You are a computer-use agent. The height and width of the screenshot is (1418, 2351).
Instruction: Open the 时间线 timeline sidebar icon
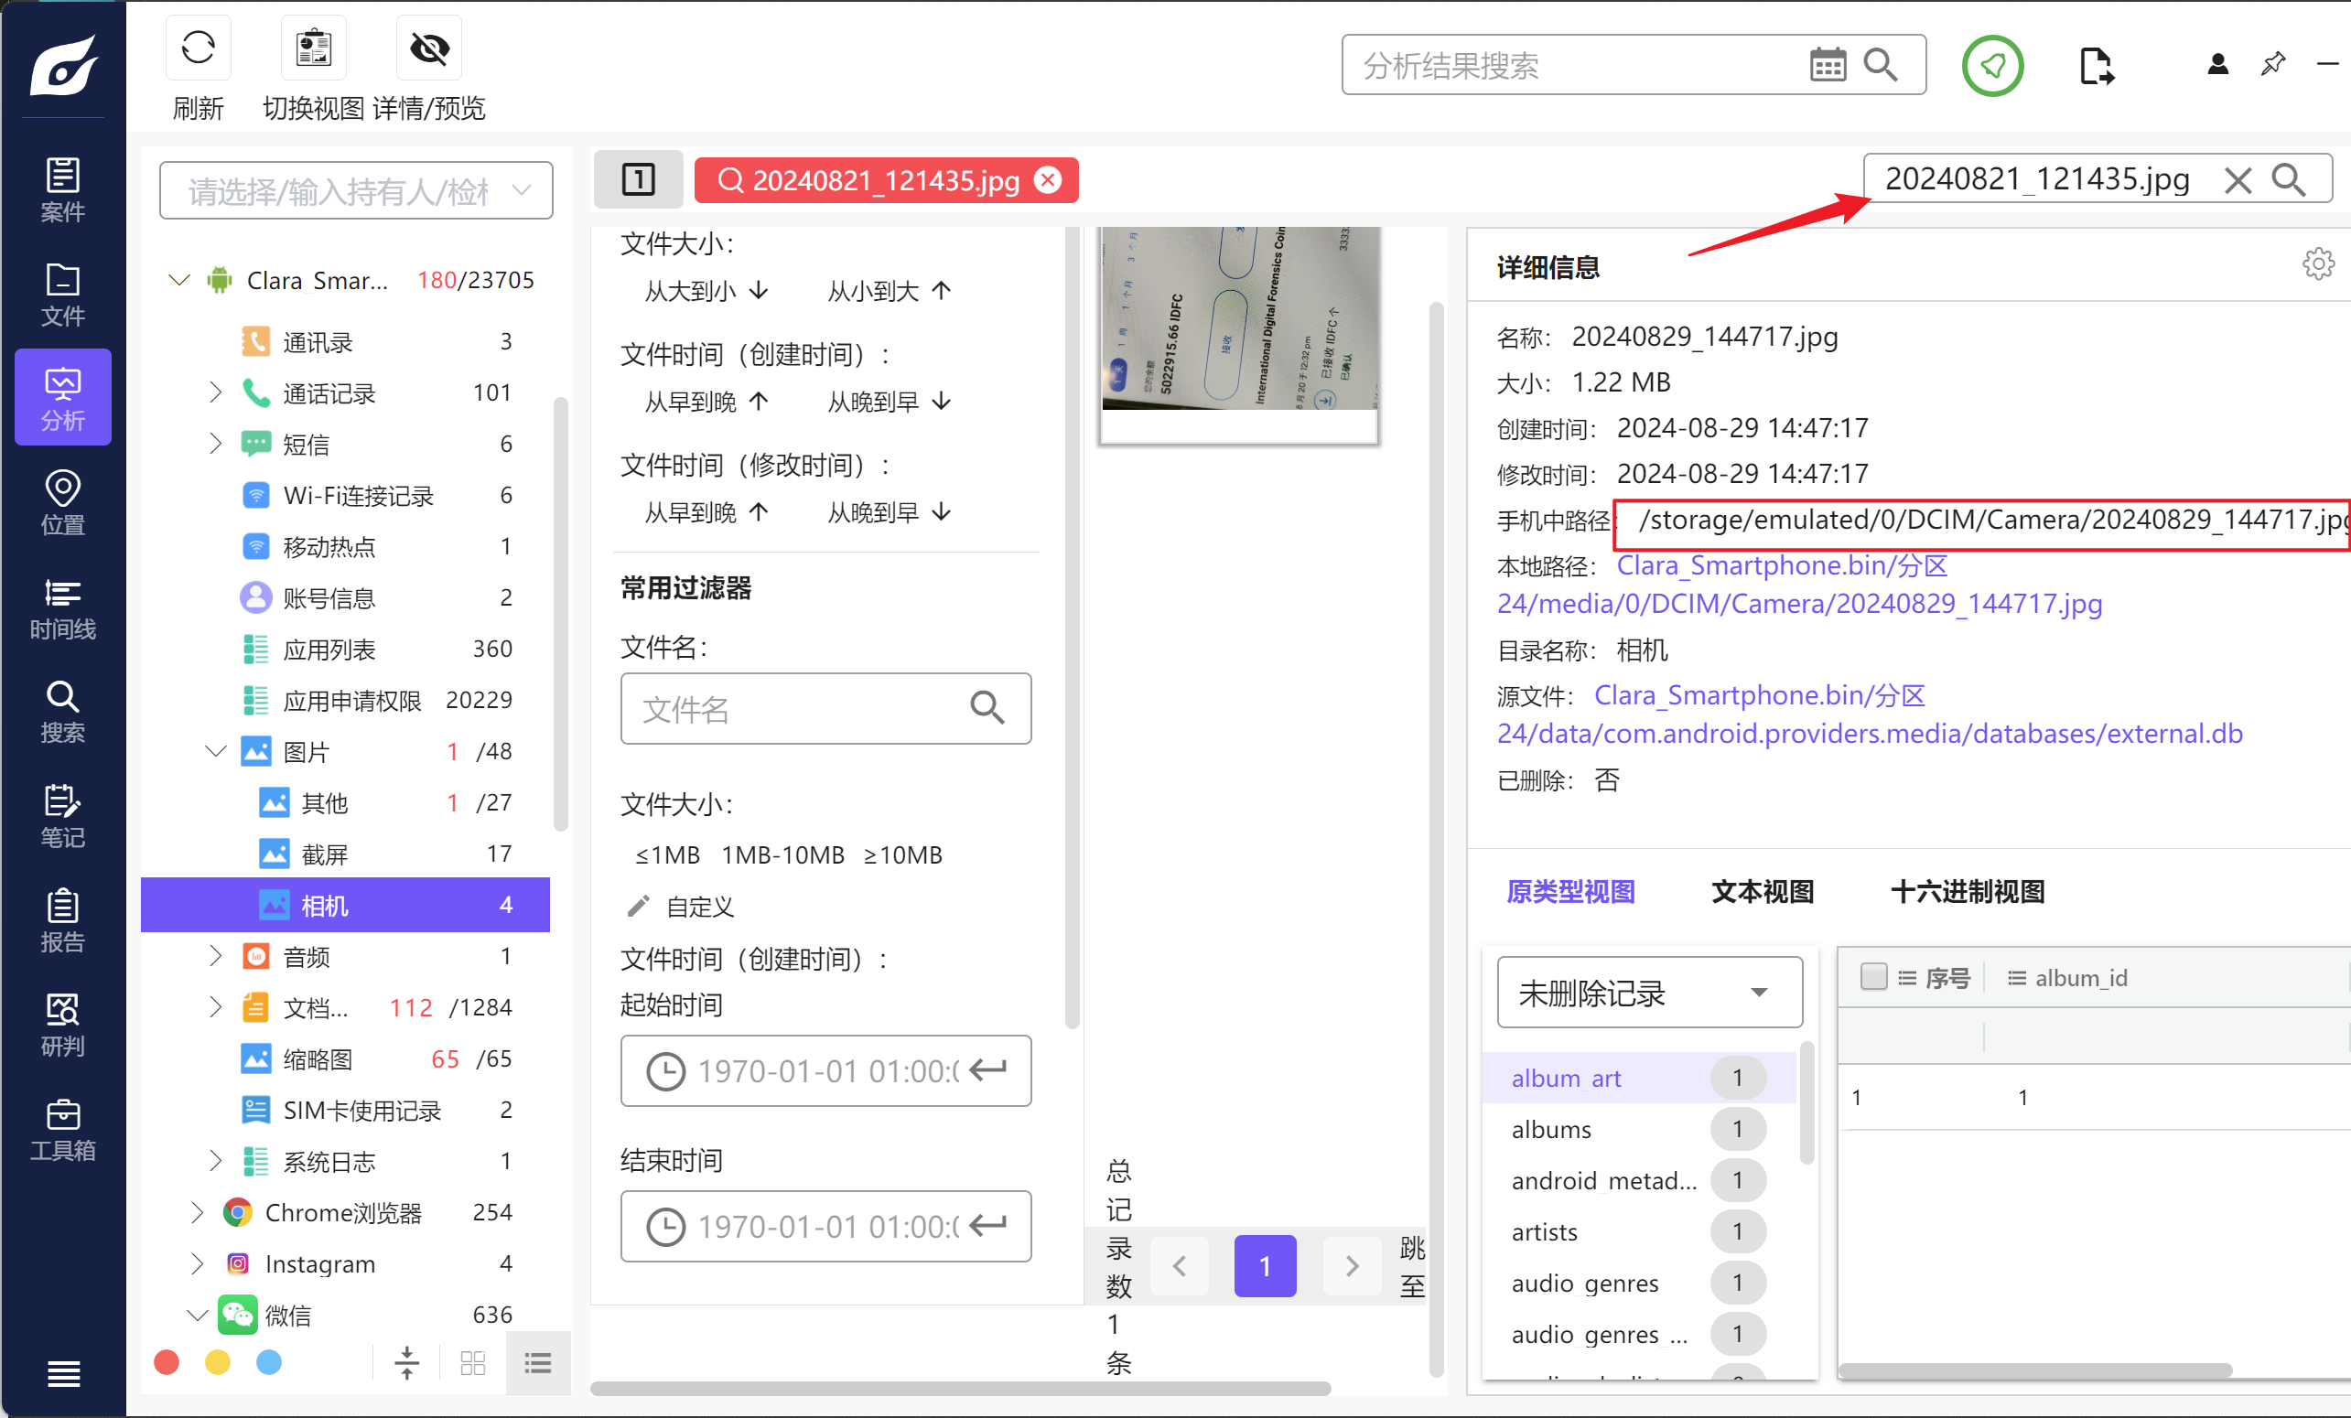[63, 609]
